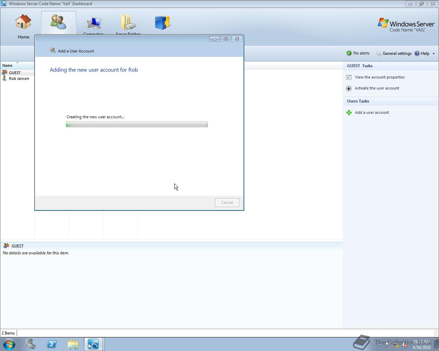Click the system tray network icon
This screenshot has width=439, height=351.
pyautogui.click(x=396, y=345)
